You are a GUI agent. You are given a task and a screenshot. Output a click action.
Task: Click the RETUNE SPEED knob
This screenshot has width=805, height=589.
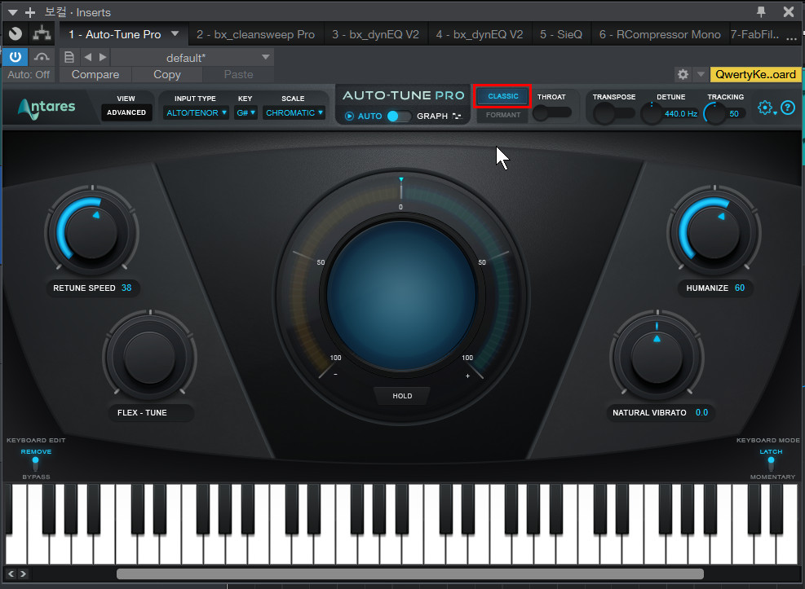[92, 232]
